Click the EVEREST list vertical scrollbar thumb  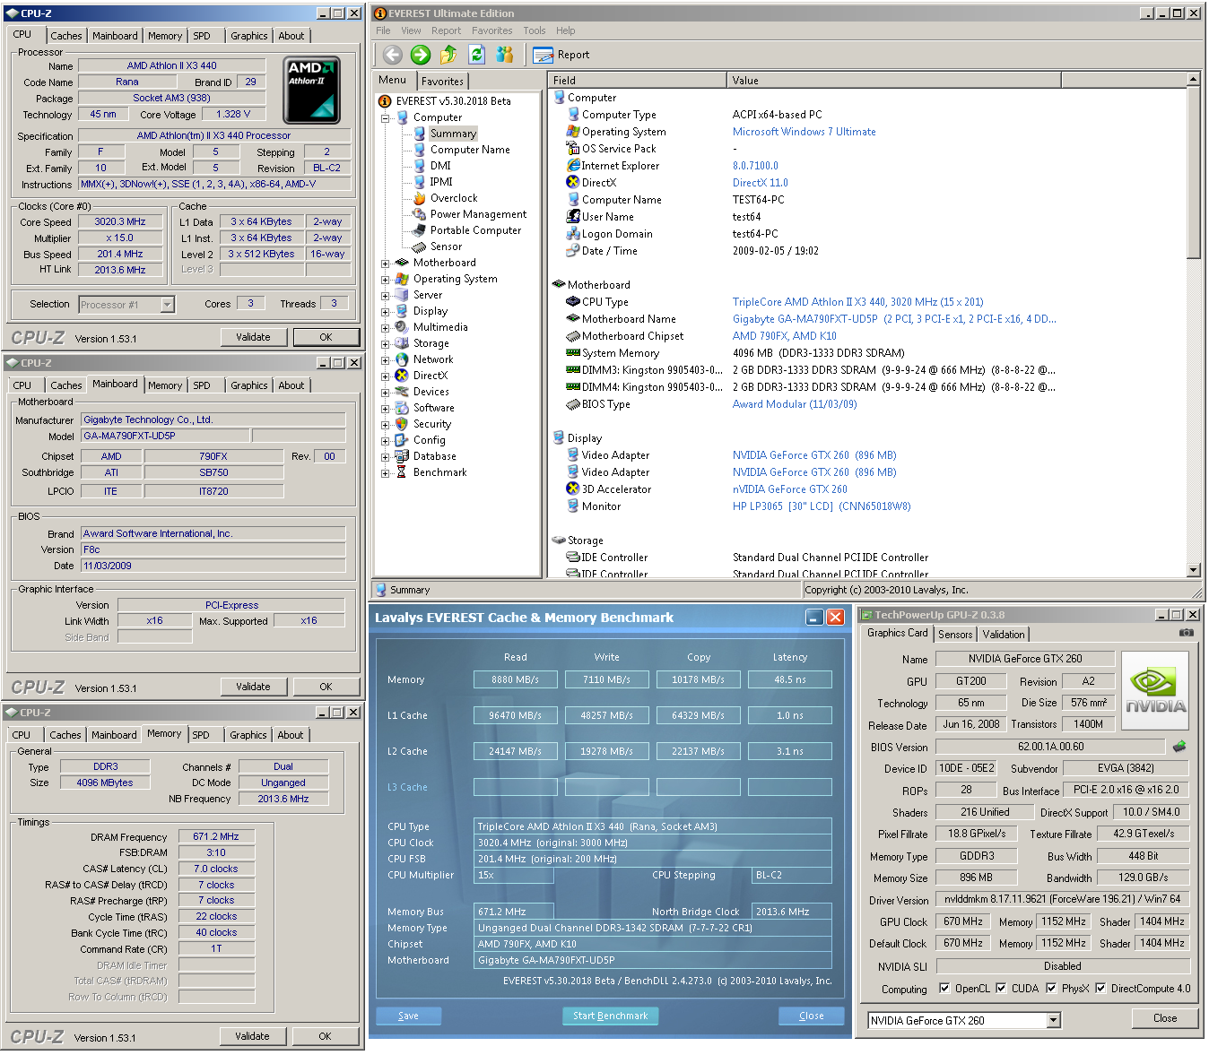coord(1193,173)
